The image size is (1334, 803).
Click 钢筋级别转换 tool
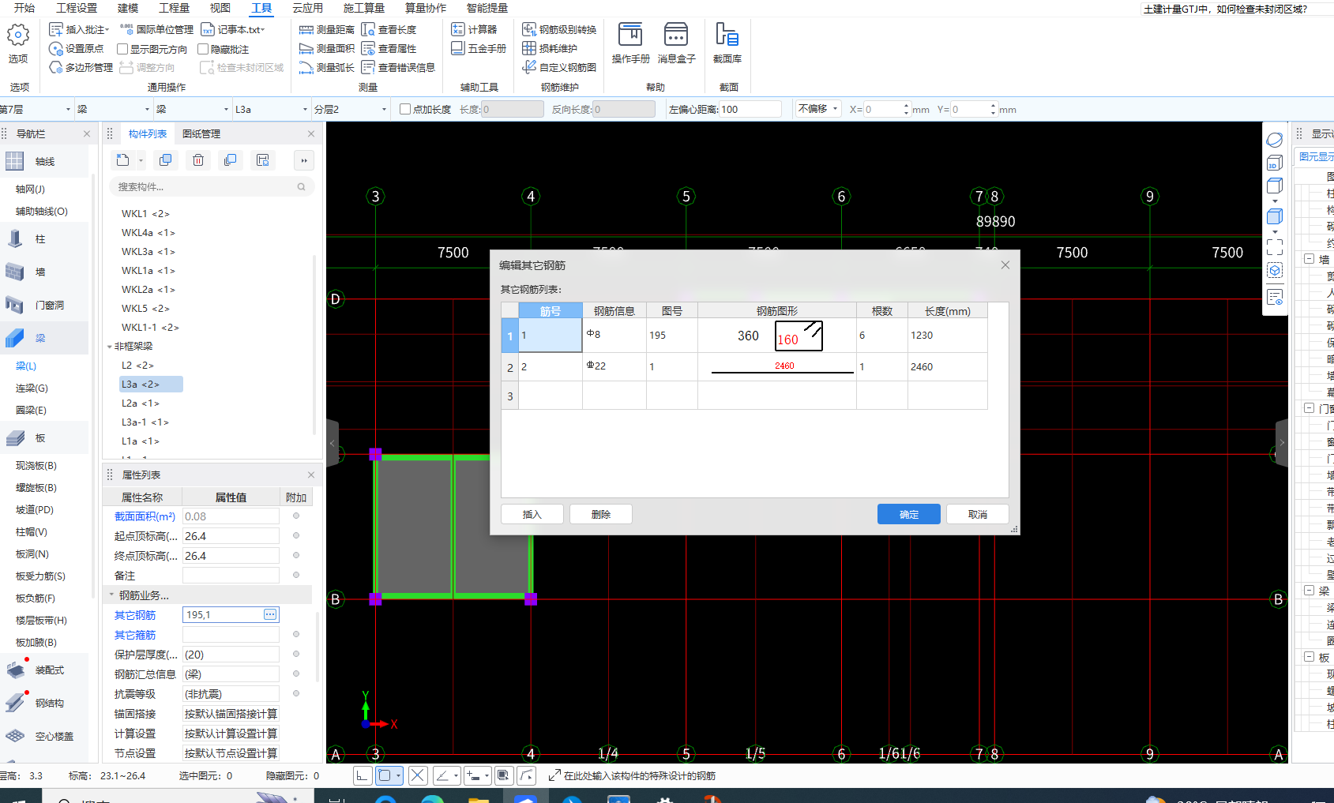pos(559,29)
